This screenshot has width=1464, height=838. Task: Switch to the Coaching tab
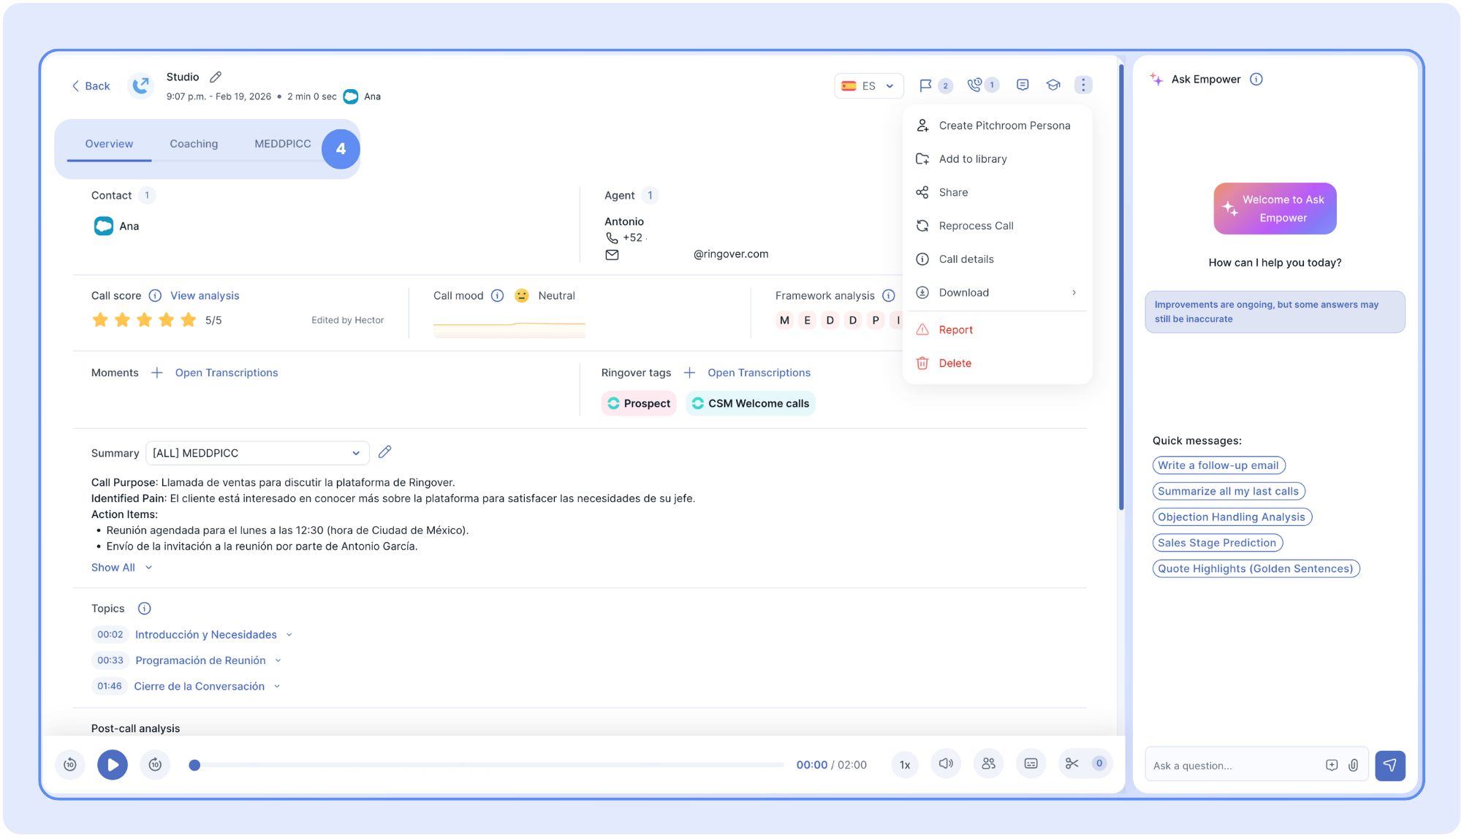tap(194, 144)
